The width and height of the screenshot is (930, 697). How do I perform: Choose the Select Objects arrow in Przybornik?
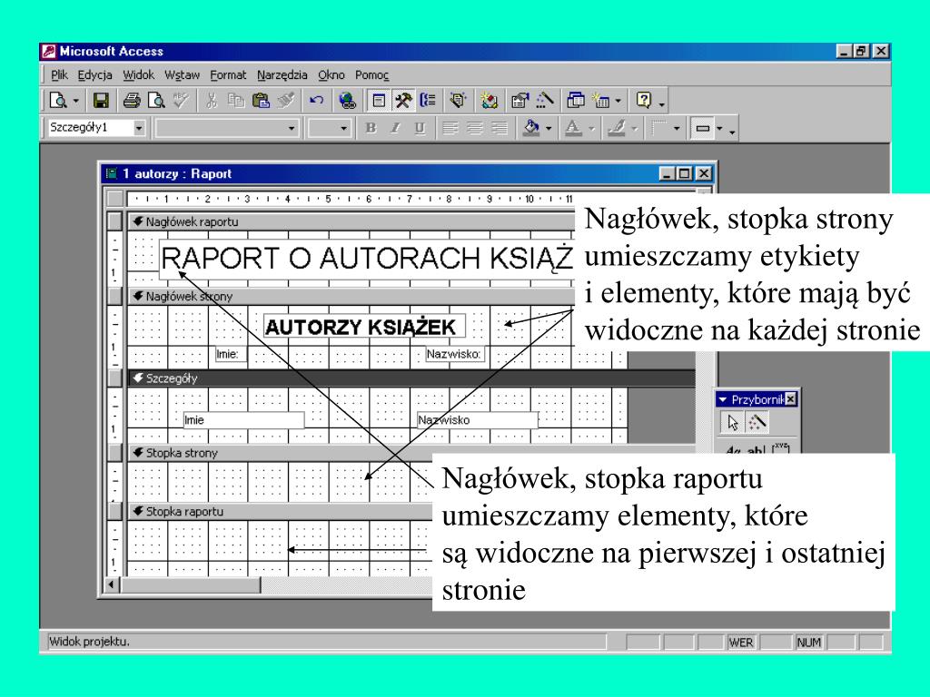[733, 423]
